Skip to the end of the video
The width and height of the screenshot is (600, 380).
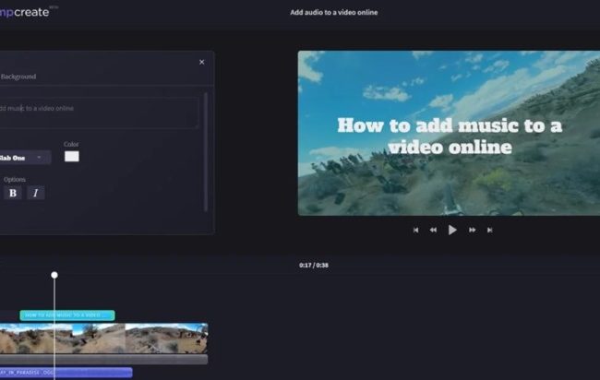489,231
